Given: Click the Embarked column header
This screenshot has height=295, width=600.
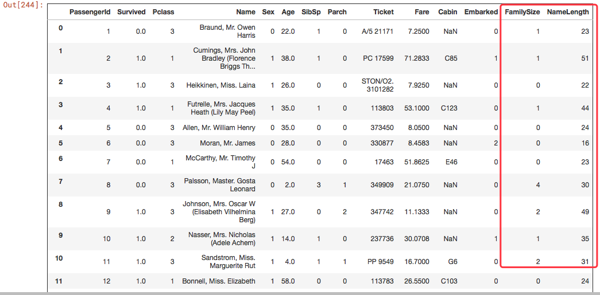Looking at the screenshot, I should coord(481,12).
